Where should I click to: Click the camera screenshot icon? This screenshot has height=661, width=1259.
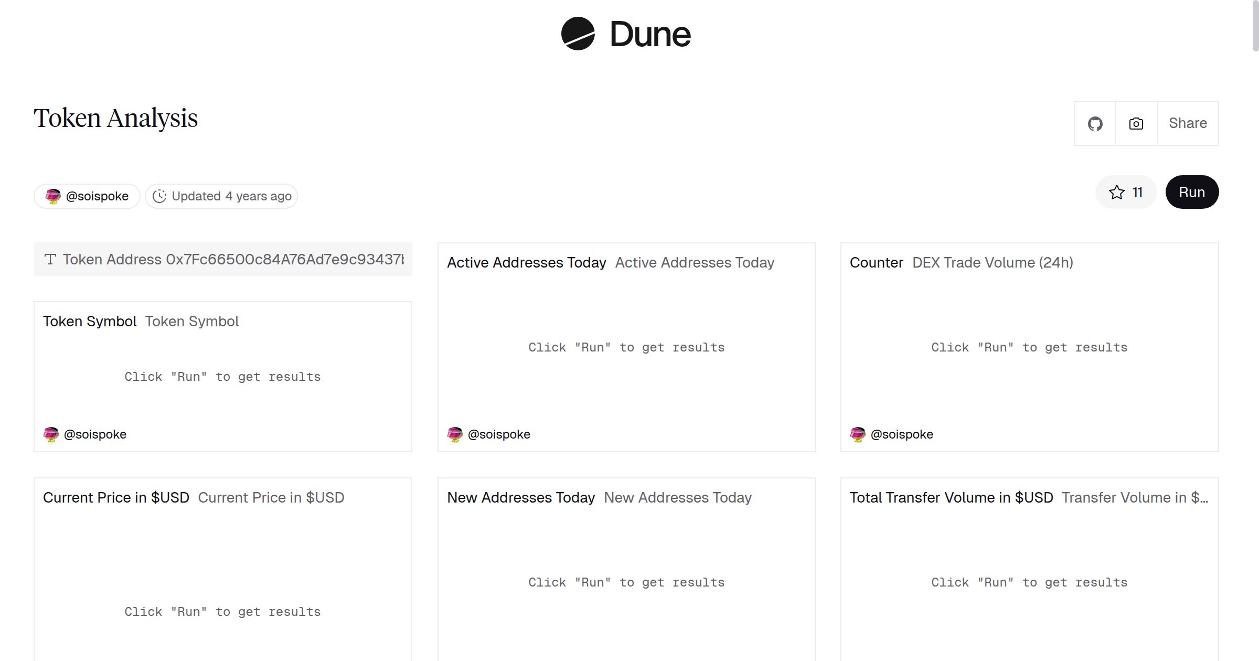[1136, 124]
